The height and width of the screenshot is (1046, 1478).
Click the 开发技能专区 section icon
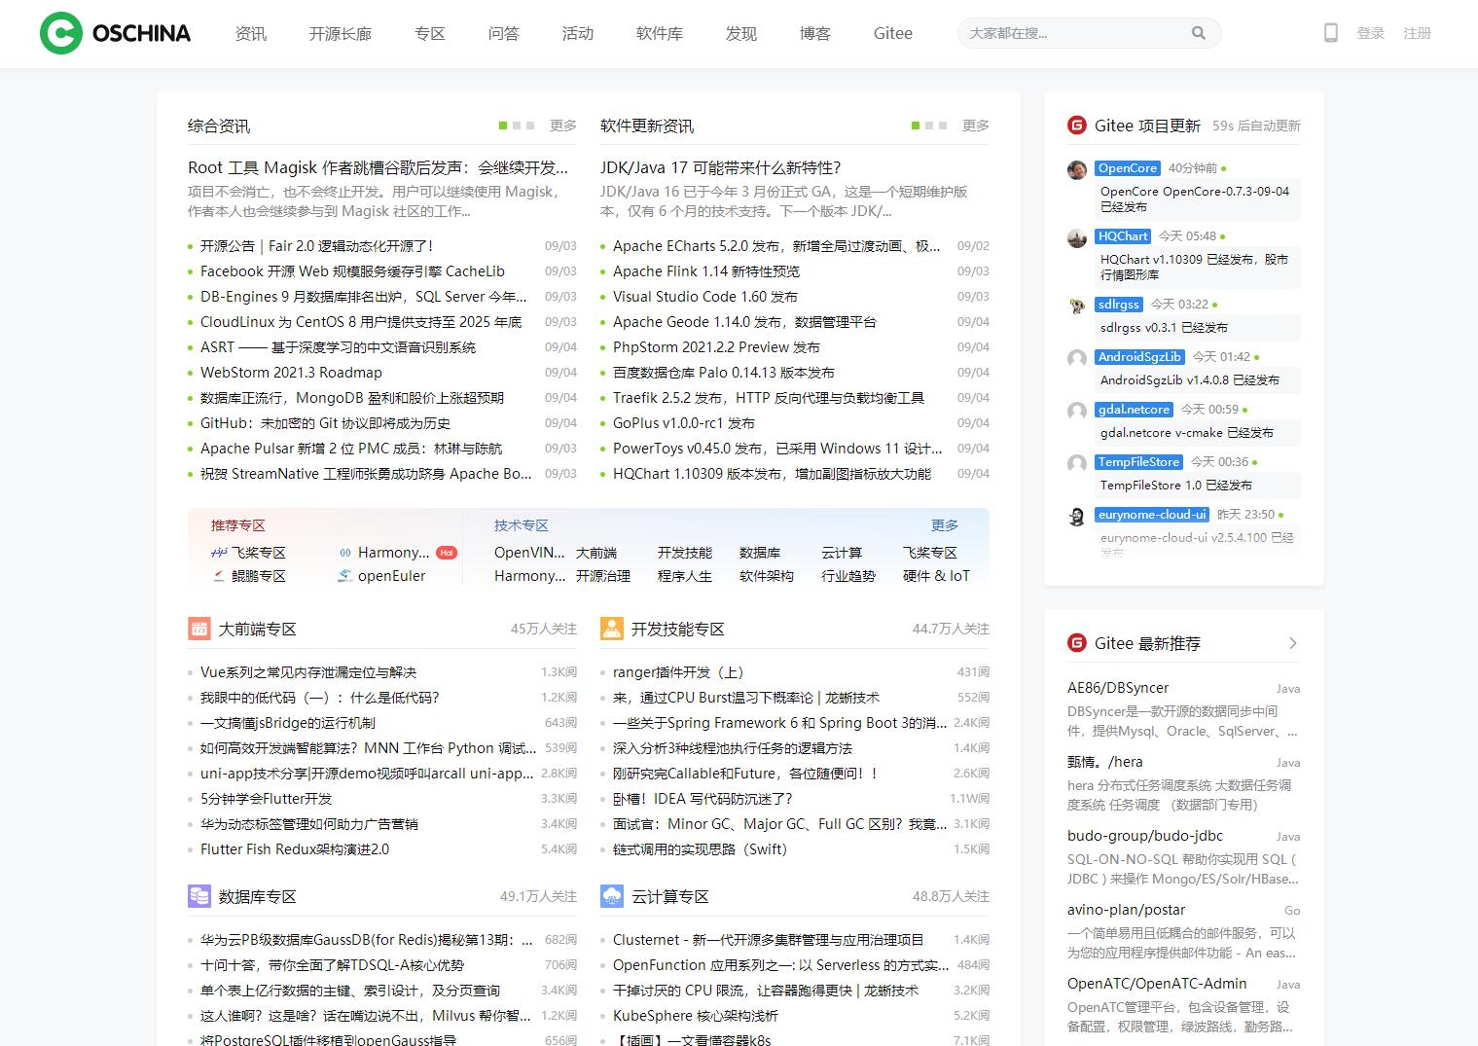[611, 628]
